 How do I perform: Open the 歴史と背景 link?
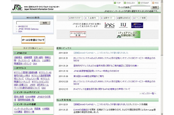(19, 97)
